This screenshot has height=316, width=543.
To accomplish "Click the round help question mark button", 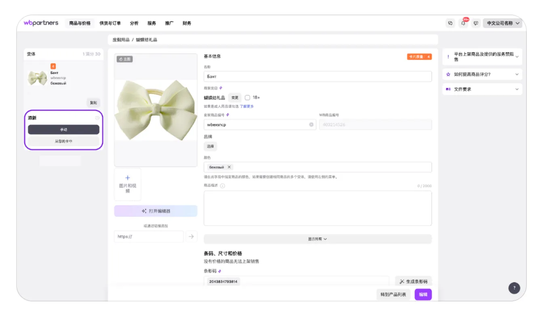I will tap(514, 288).
